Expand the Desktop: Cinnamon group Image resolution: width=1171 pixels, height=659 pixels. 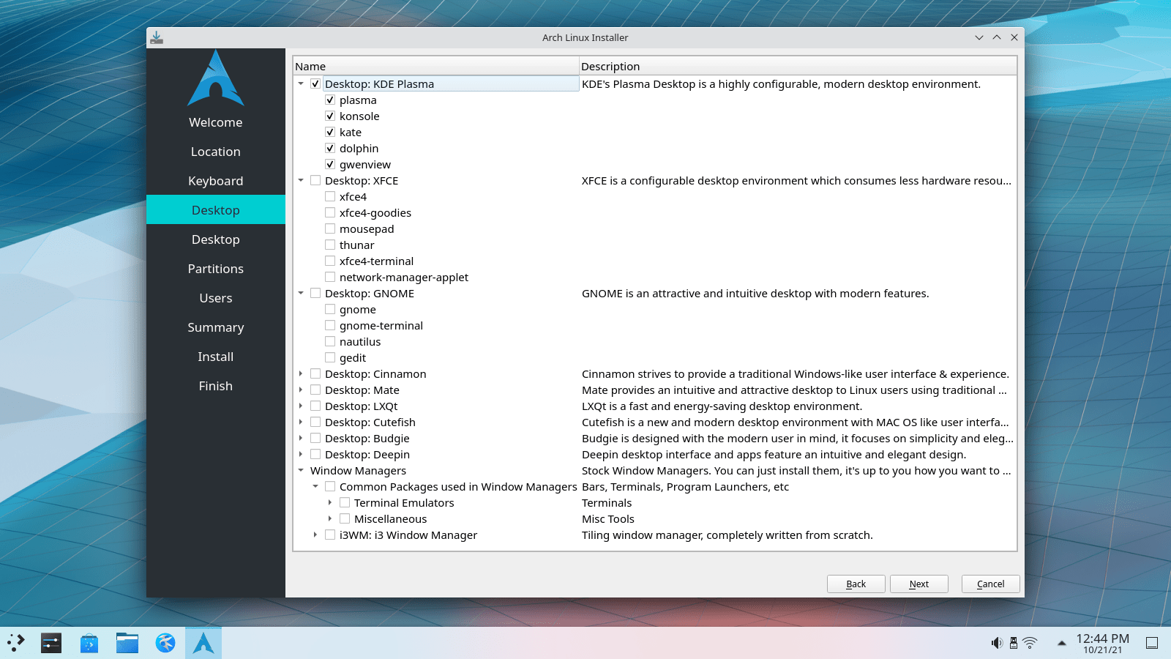tap(301, 373)
